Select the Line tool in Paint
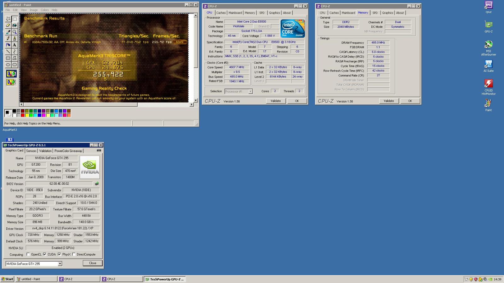Image resolution: width=504 pixels, height=283 pixels. tap(8, 52)
